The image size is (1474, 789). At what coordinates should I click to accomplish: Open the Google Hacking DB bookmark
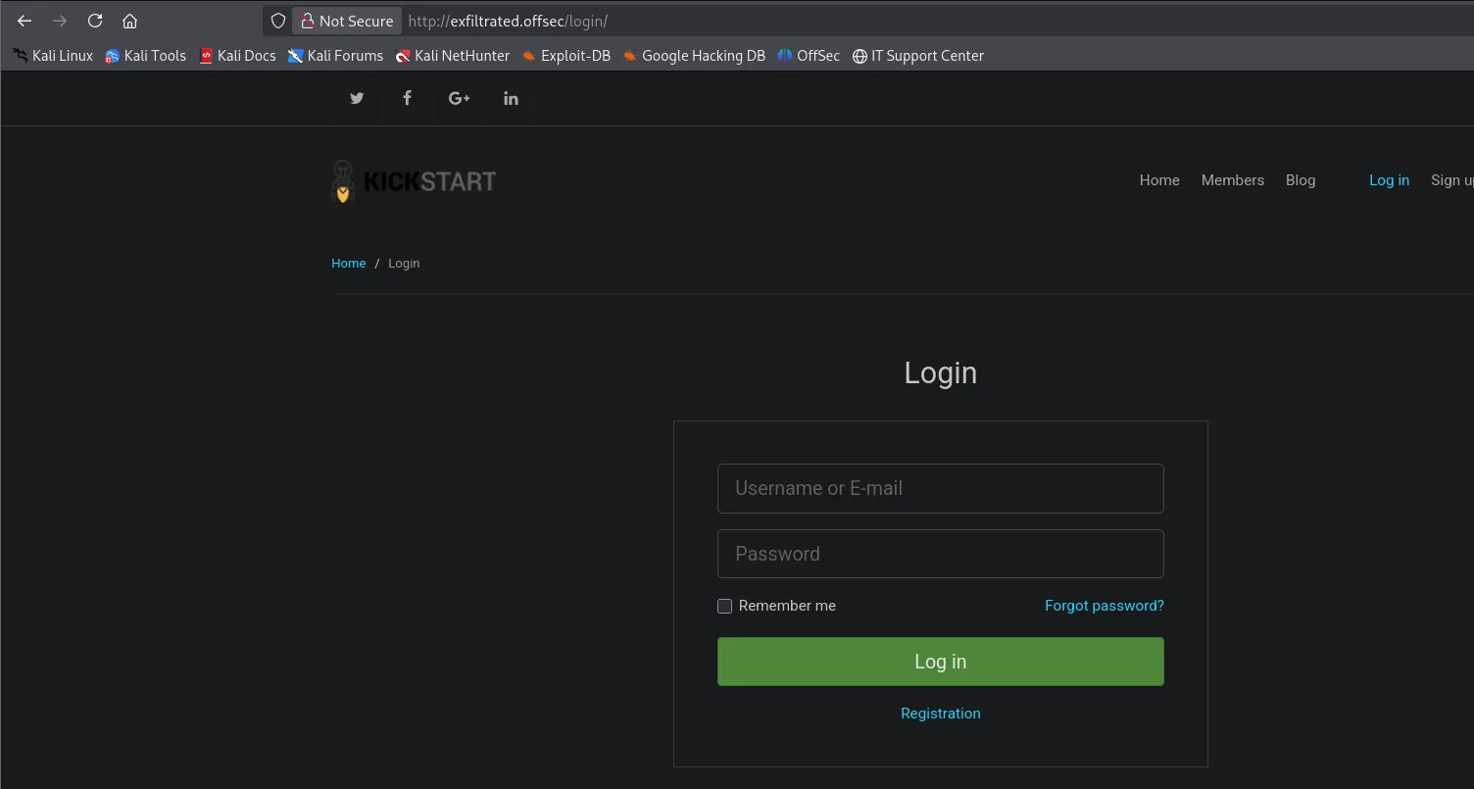693,56
